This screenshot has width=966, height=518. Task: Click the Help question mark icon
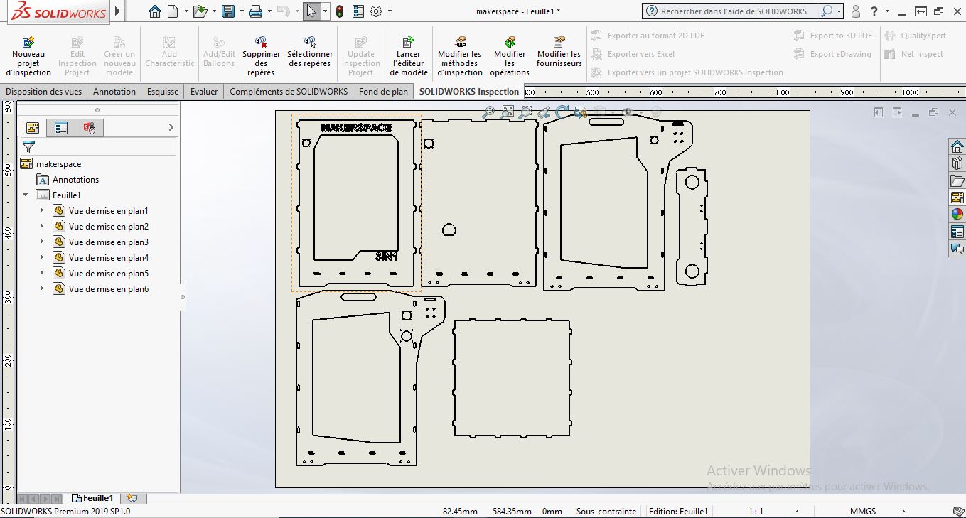pyautogui.click(x=874, y=11)
